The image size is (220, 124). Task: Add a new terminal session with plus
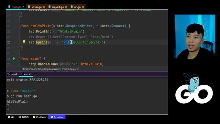36,74
